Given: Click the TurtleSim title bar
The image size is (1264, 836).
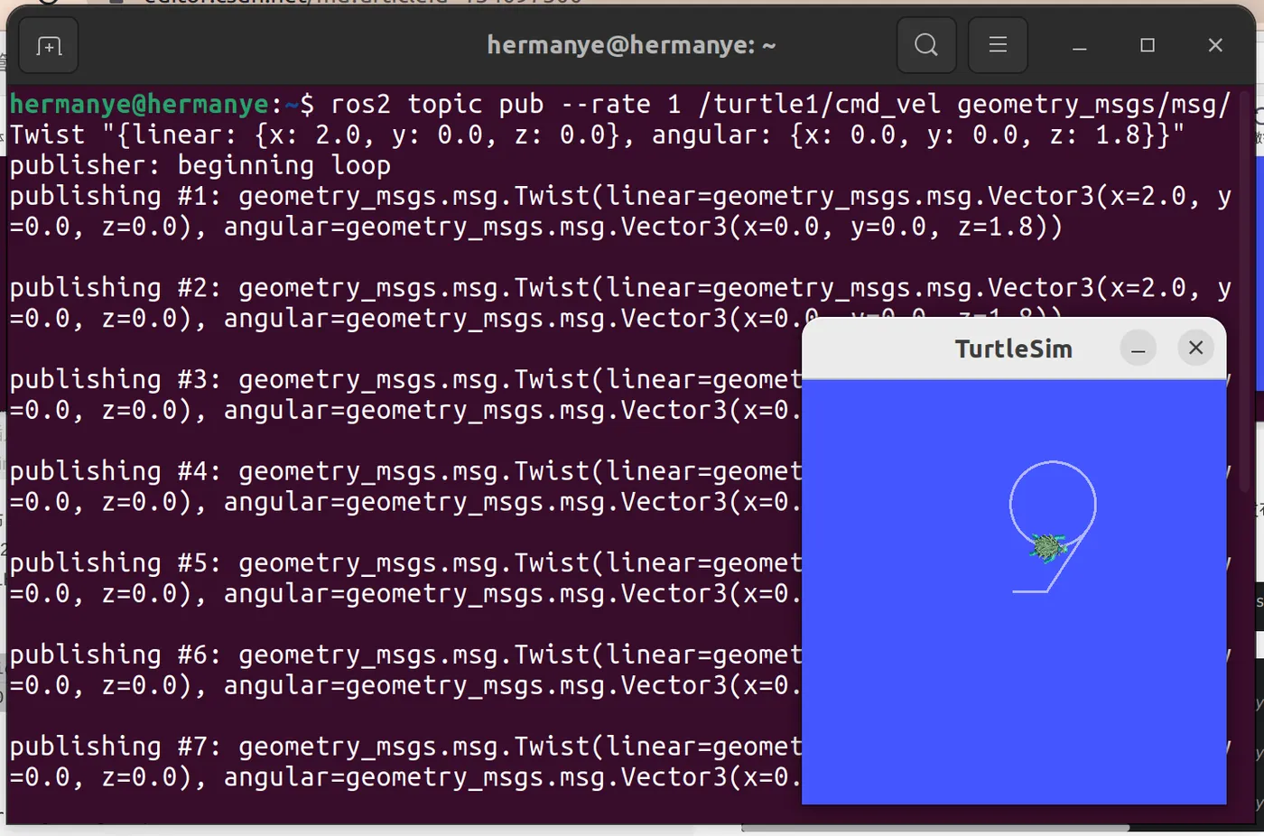Looking at the screenshot, I should pyautogui.click(x=1014, y=348).
